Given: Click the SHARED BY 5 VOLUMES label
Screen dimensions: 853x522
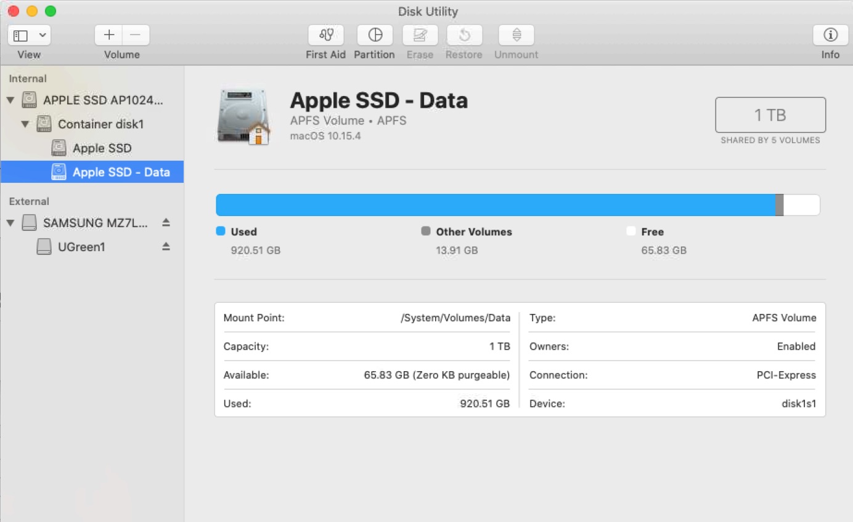Looking at the screenshot, I should [x=770, y=140].
